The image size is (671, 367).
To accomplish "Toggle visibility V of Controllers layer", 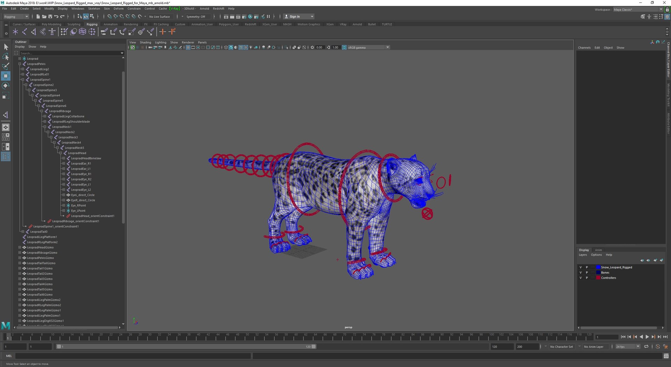I will click(x=580, y=278).
